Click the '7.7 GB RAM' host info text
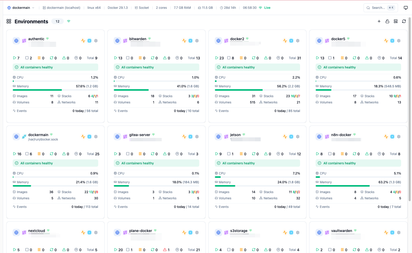 tap(182, 8)
